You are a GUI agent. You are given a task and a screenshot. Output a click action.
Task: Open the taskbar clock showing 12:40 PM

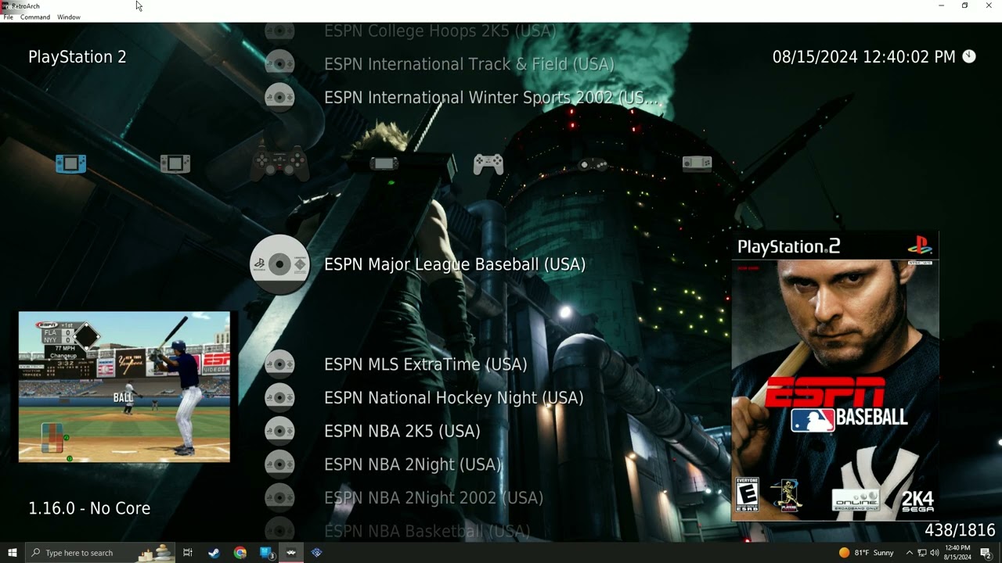(x=957, y=553)
